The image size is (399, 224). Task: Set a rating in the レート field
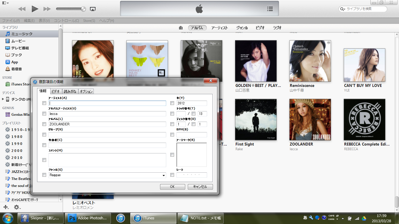[192, 175]
